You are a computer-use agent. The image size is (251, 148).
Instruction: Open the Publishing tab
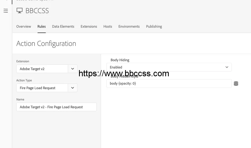coord(154,27)
